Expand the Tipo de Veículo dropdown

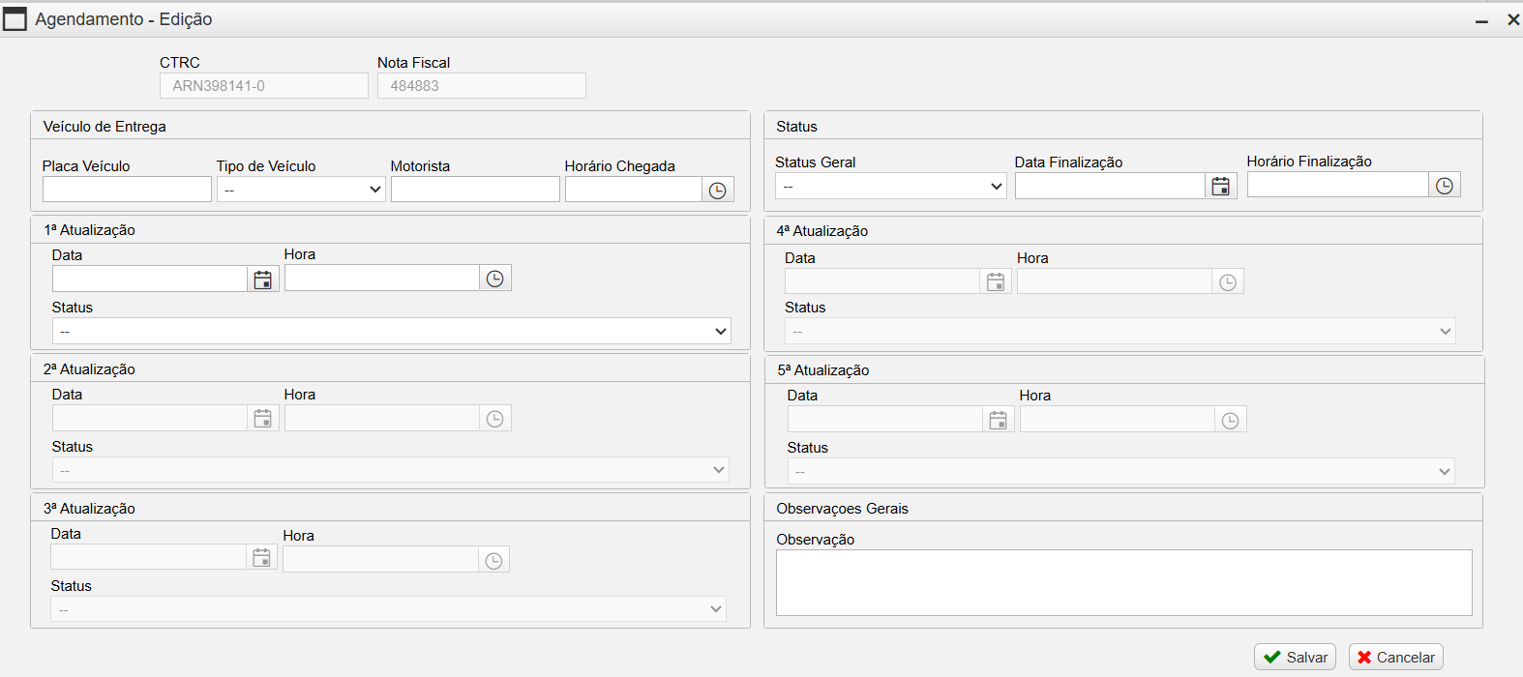[x=301, y=190]
